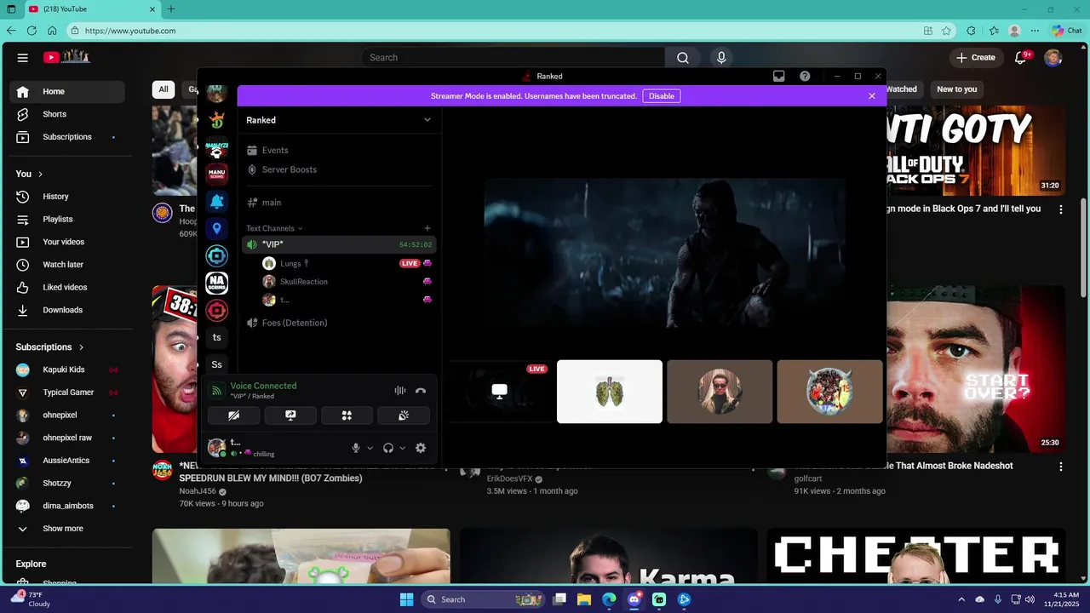Screen dimensions: 1090x613
Task: Open noise suppression waveform icon
Action: 399,391
